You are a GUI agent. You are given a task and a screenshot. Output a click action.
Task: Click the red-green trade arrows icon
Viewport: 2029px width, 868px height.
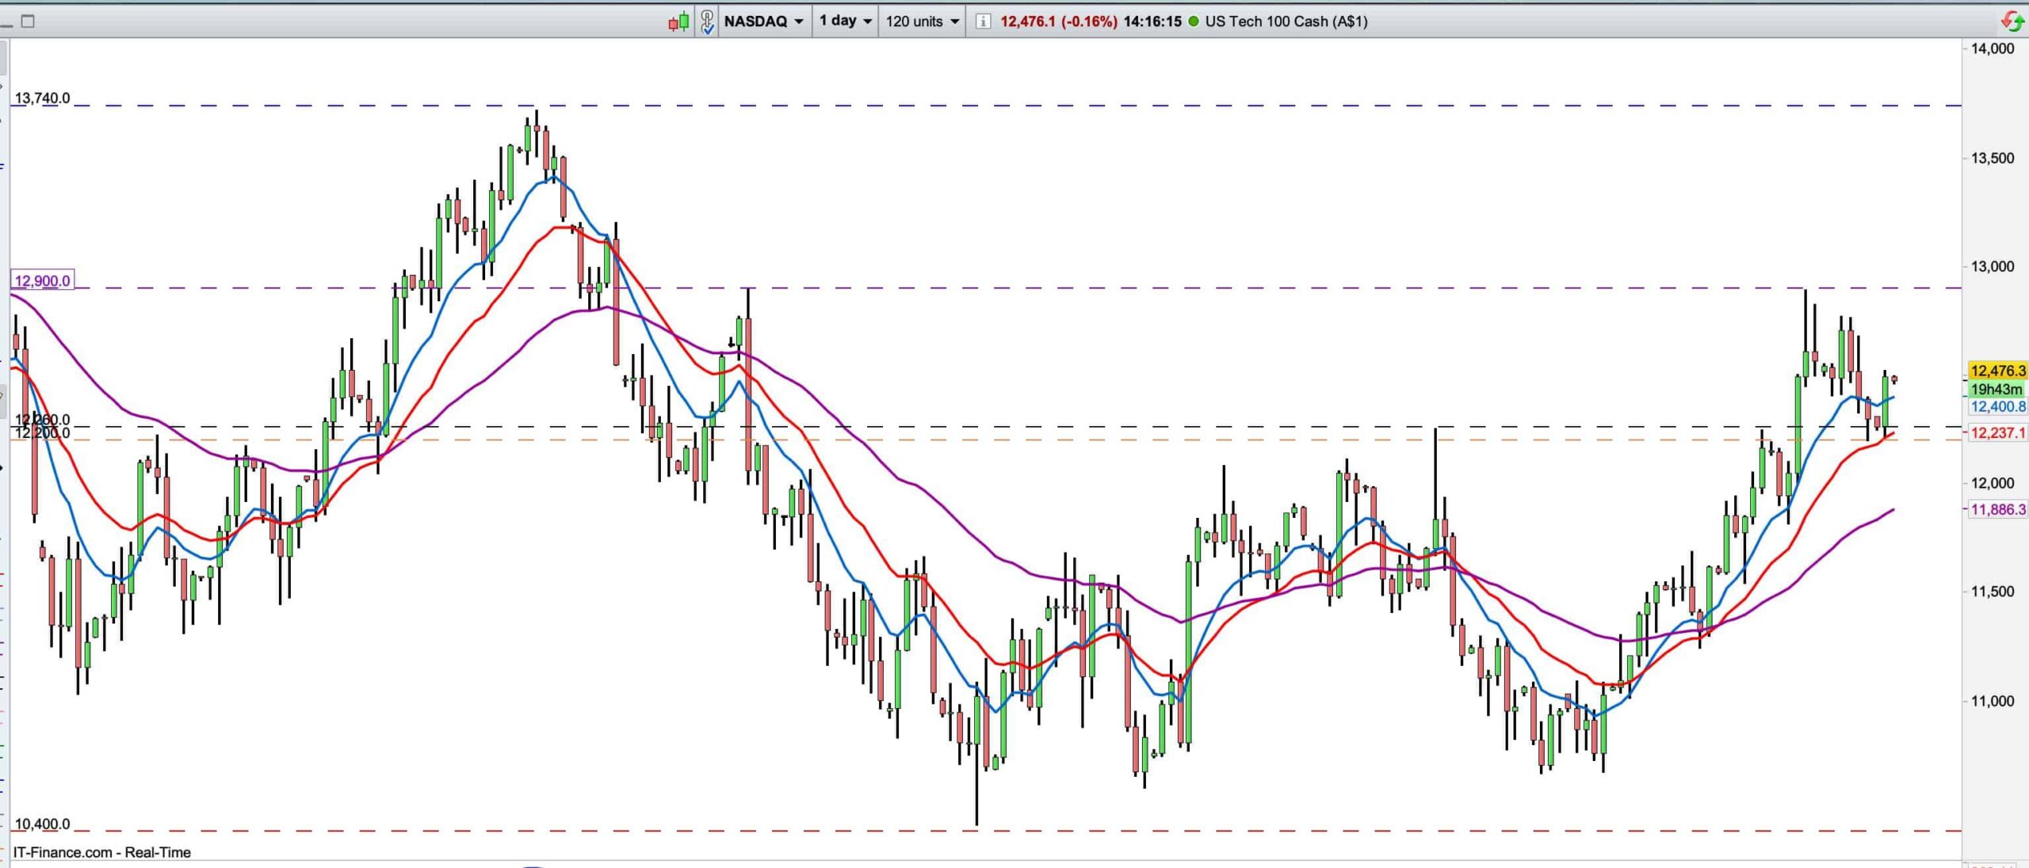[x=2012, y=21]
